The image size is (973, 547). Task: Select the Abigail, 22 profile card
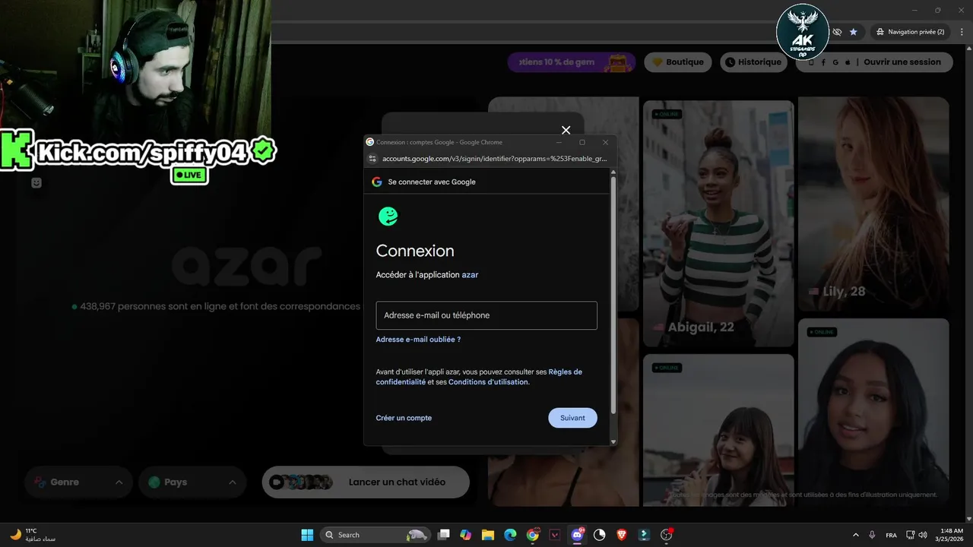tap(718, 223)
